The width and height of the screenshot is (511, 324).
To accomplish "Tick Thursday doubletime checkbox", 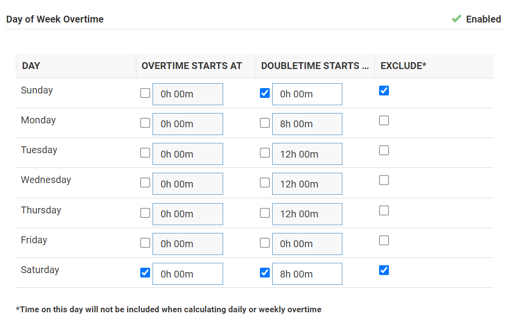I will [x=265, y=213].
